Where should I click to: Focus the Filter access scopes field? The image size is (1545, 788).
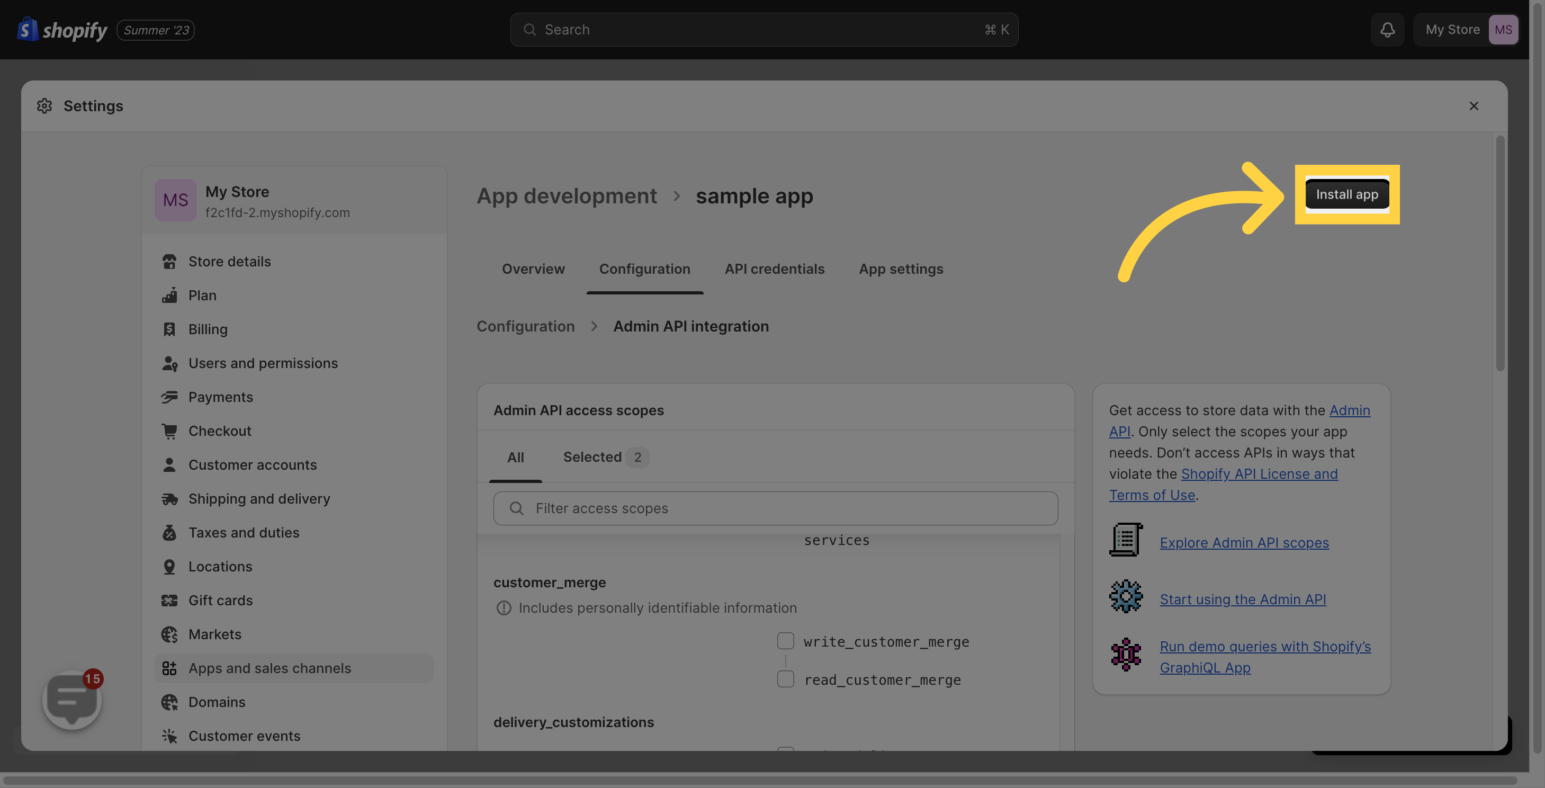[x=776, y=508]
